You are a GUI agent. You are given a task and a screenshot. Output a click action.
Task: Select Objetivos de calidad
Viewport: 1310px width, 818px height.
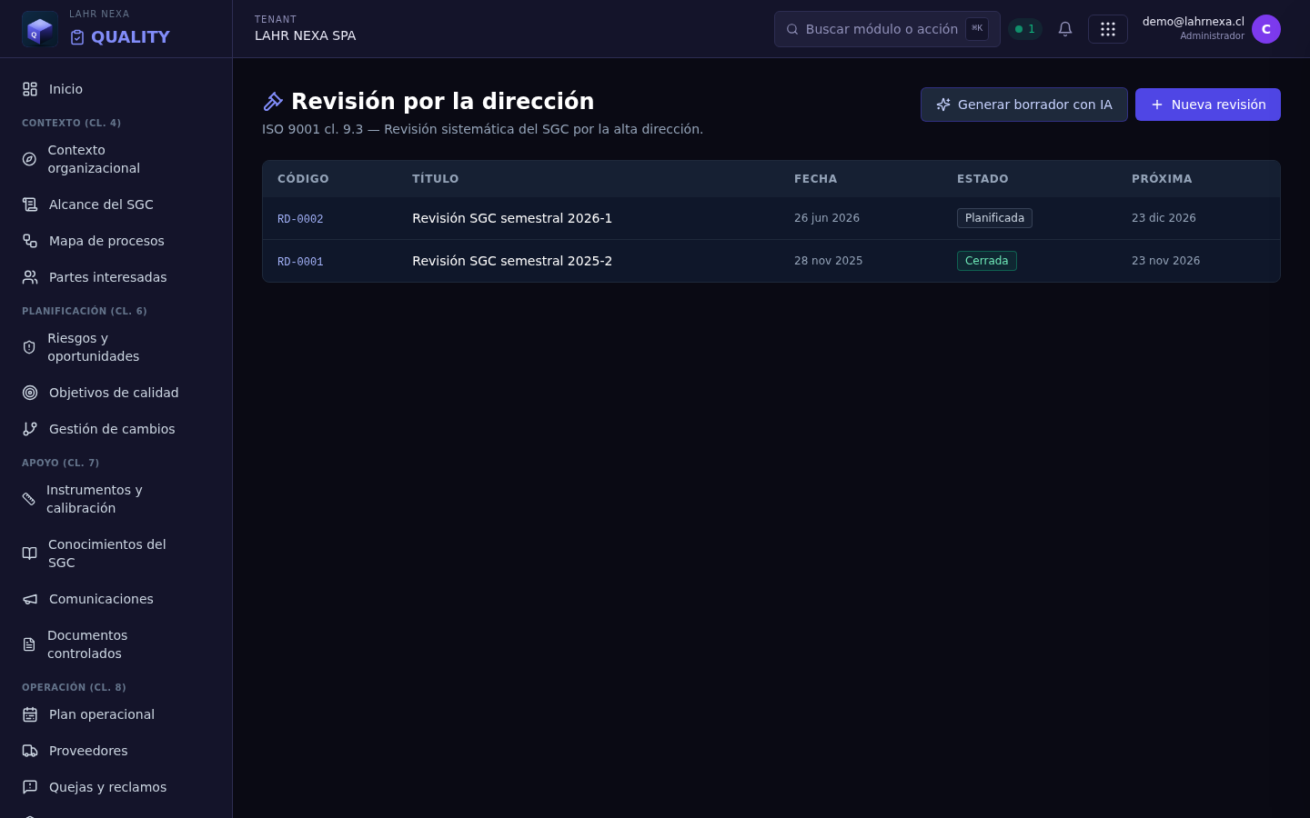pos(116,393)
